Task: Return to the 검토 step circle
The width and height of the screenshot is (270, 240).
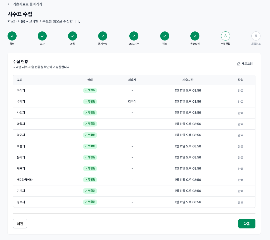Action: click(165, 36)
